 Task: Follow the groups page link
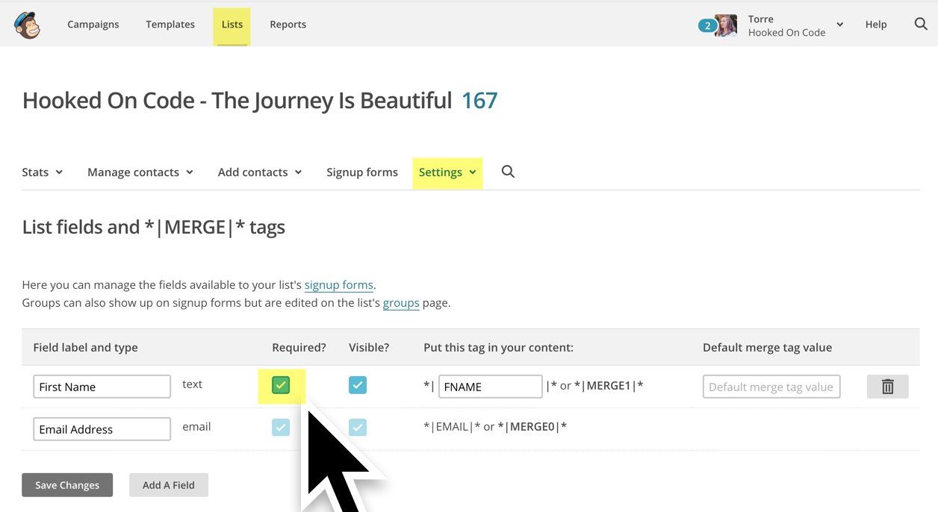(x=401, y=303)
